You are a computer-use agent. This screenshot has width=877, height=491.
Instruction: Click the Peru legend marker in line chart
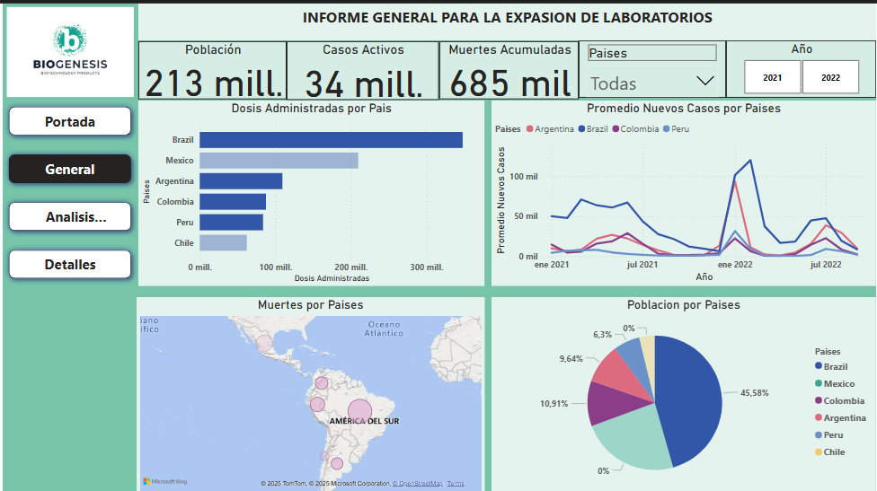pyautogui.click(x=666, y=129)
